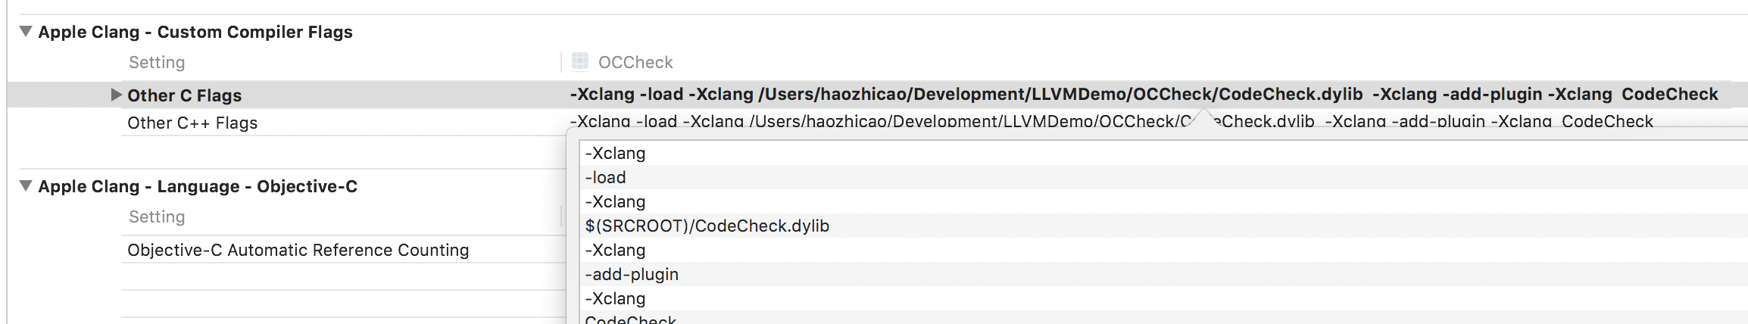Screen dimensions: 1748x324
Task: Select the $(SRCROOT)/CodeCheck.dylib entry in the list
Action: coord(707,226)
